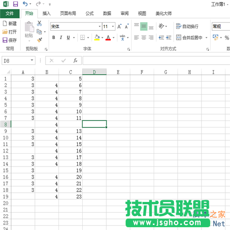Viewport: 230px width, 230px height.
Task: Switch to the 视图 ribbon tab
Action: pos(142,13)
